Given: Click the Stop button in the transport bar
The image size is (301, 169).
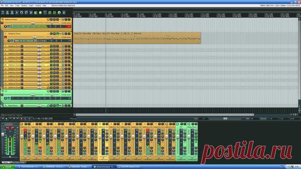Looking at the screenshot, I should (x=14, y=119).
